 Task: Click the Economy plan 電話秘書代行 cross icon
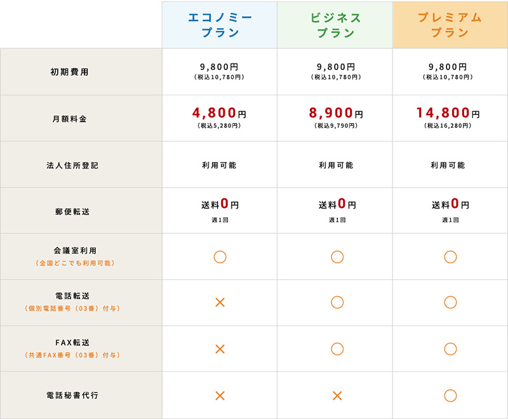pyautogui.click(x=220, y=395)
